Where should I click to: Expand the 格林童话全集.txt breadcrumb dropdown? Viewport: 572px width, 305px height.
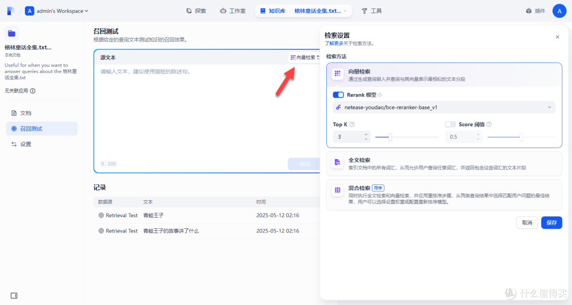point(320,11)
